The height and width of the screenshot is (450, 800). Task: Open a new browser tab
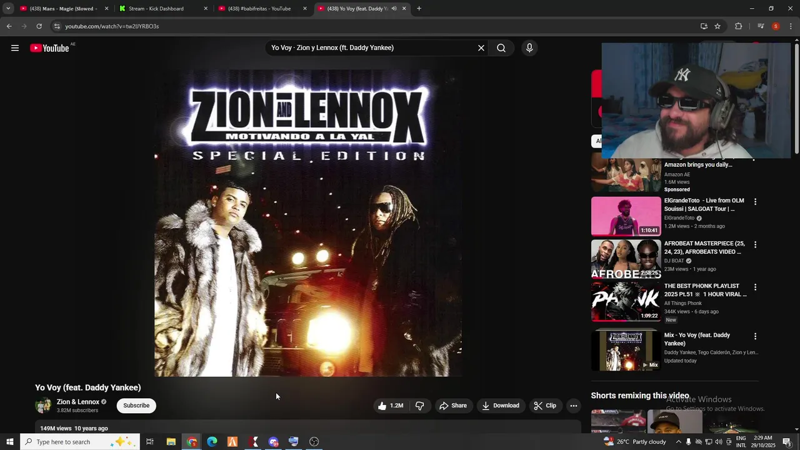419,9
